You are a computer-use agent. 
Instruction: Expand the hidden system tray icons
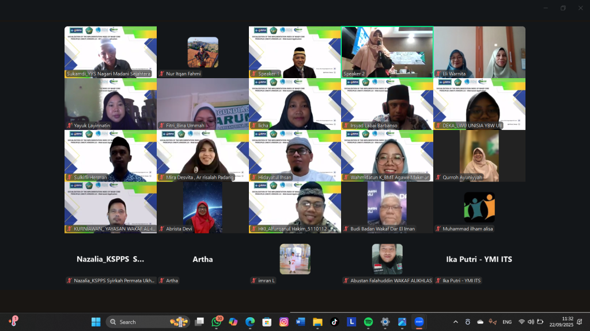[456, 322]
